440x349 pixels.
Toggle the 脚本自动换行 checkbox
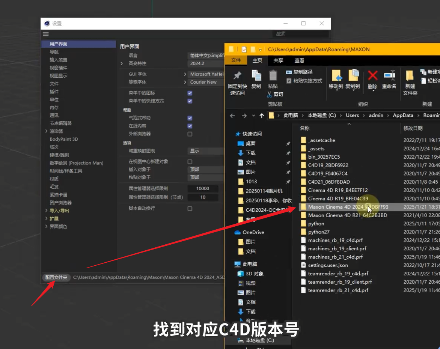point(190,209)
